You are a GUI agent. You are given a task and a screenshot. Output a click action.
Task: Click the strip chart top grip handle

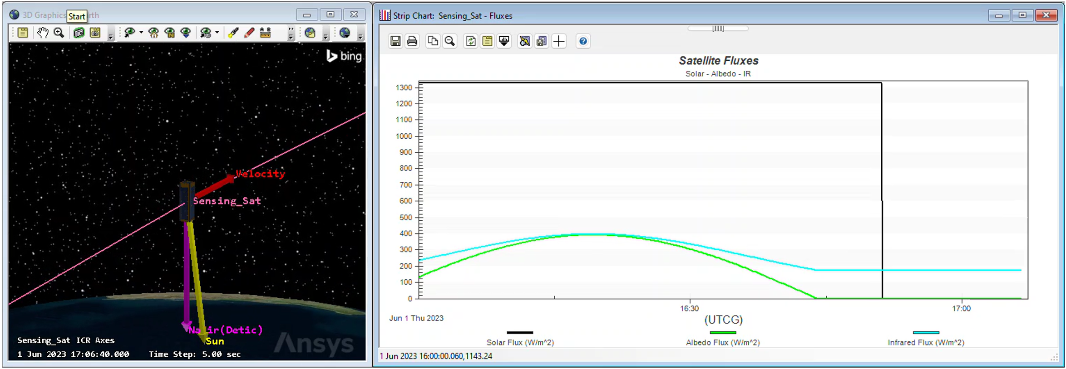[x=718, y=29]
